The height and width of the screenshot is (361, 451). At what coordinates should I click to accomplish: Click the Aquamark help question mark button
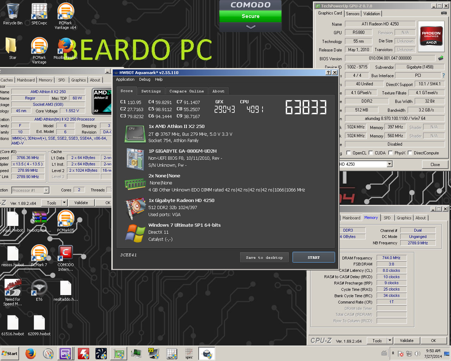click(x=328, y=72)
